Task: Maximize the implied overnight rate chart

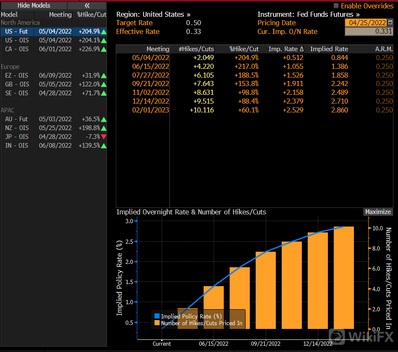Action: 378,212
